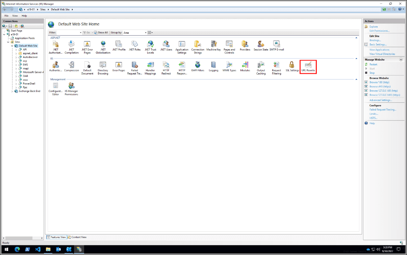Expand the ecp application node

[x=16, y=61]
